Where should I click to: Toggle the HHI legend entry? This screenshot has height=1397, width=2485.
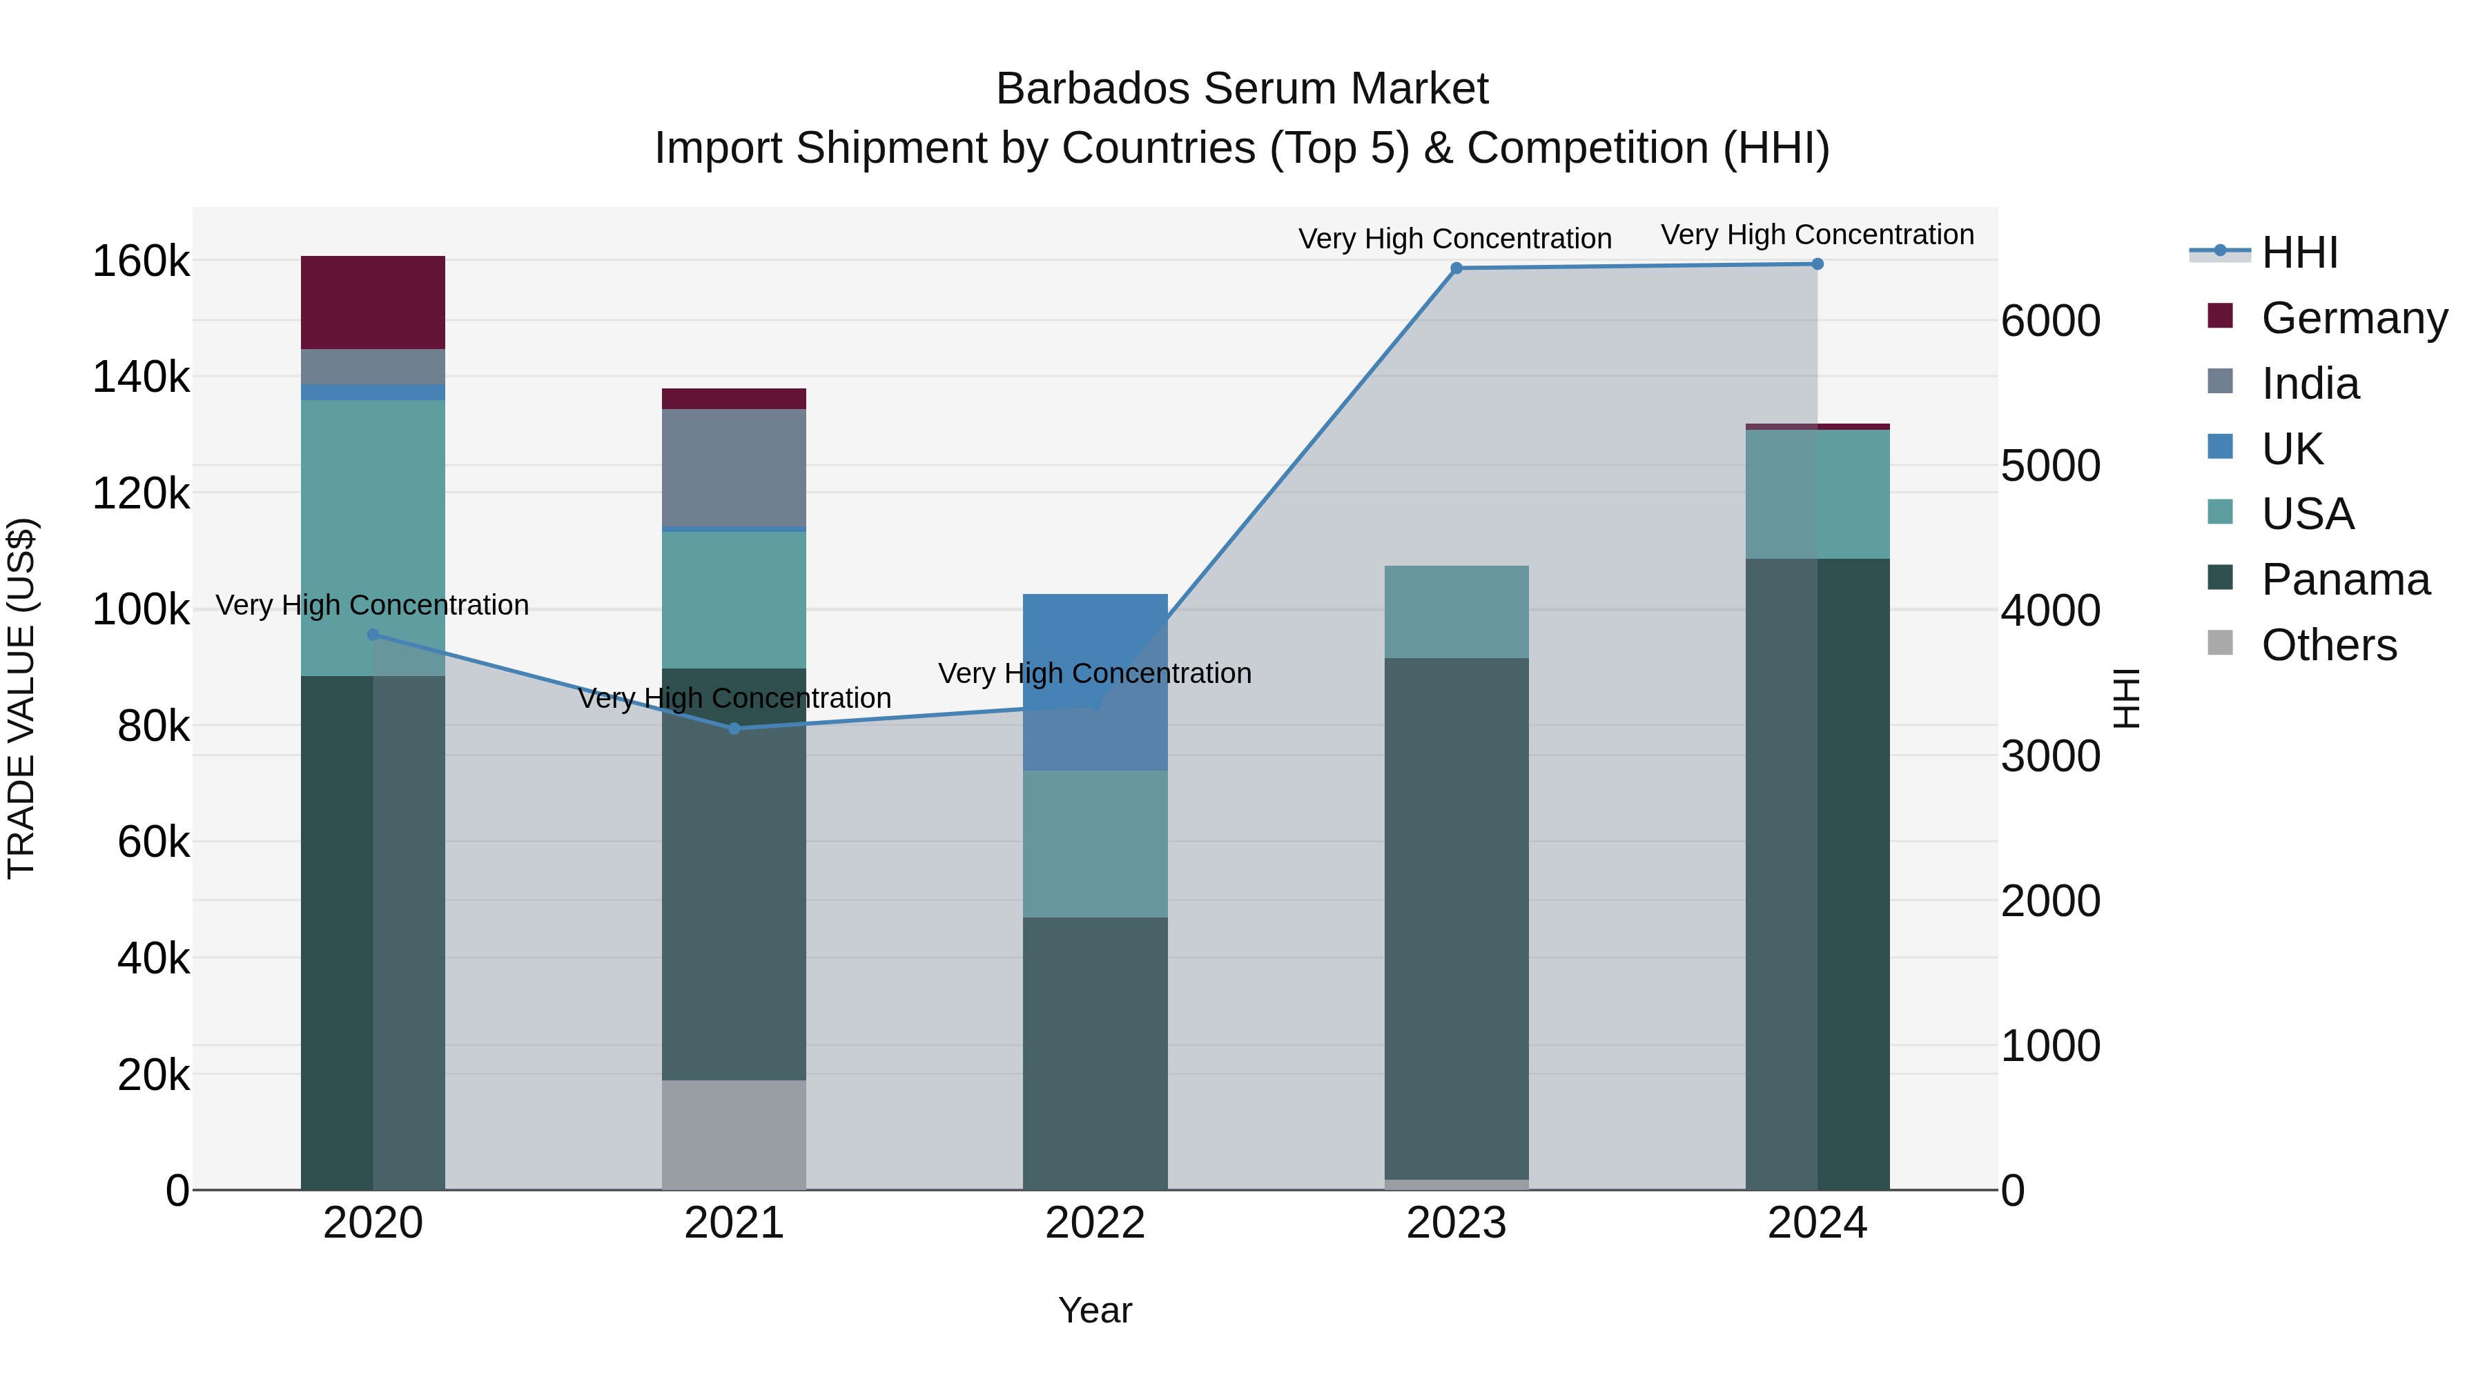(2264, 252)
